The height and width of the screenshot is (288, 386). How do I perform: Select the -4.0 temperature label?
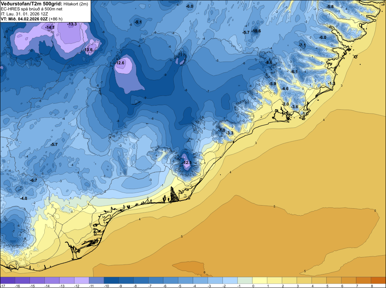point(24,198)
